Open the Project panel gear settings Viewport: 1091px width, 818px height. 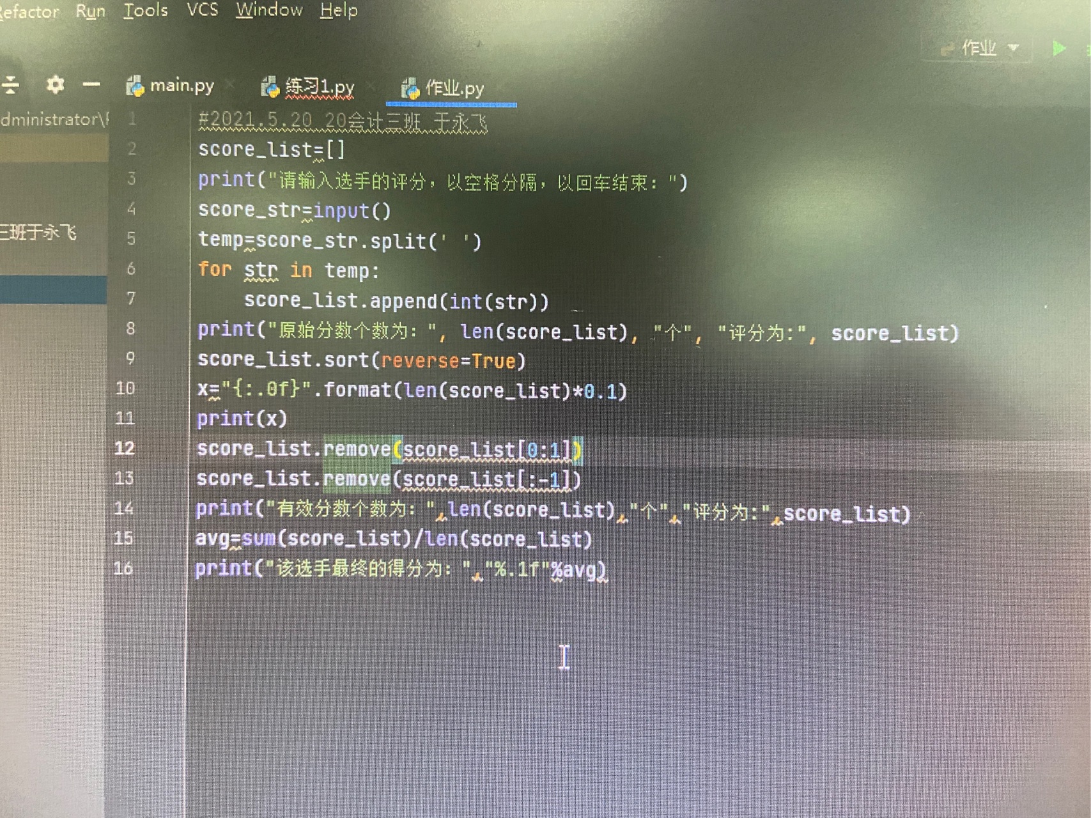(55, 85)
